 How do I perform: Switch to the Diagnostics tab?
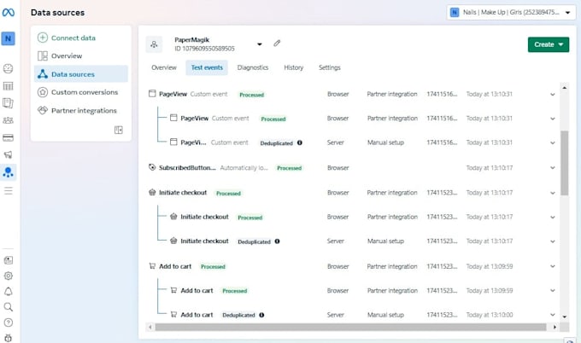[253, 67]
